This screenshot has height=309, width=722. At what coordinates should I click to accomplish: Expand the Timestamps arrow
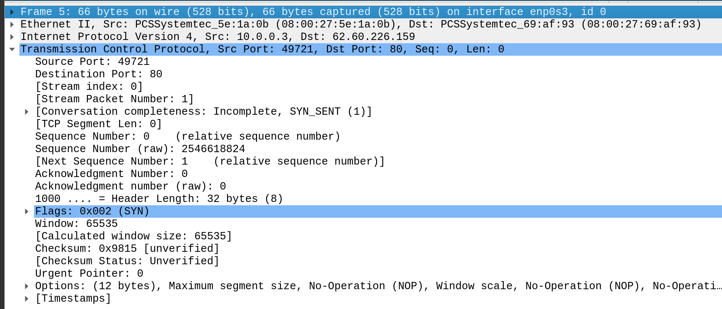(x=27, y=299)
